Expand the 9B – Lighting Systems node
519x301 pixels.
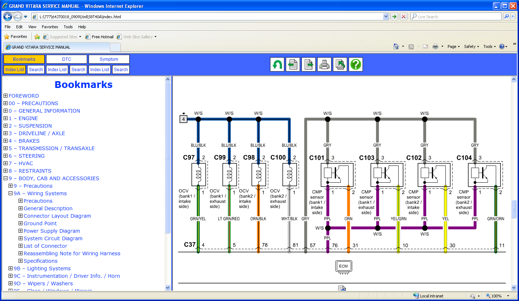coord(10,268)
